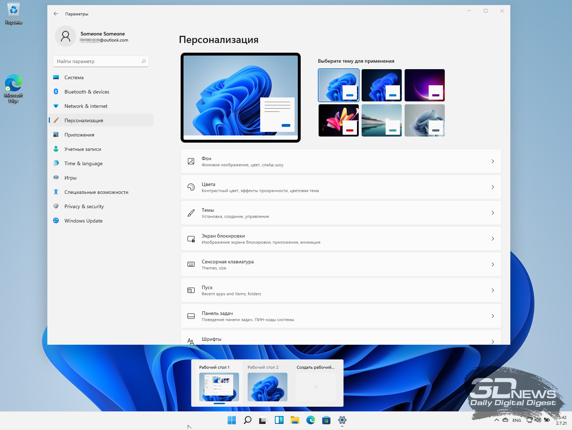The image size is (572, 430).
Task: Apply the grey pastel bloom theme
Action: [x=425, y=120]
